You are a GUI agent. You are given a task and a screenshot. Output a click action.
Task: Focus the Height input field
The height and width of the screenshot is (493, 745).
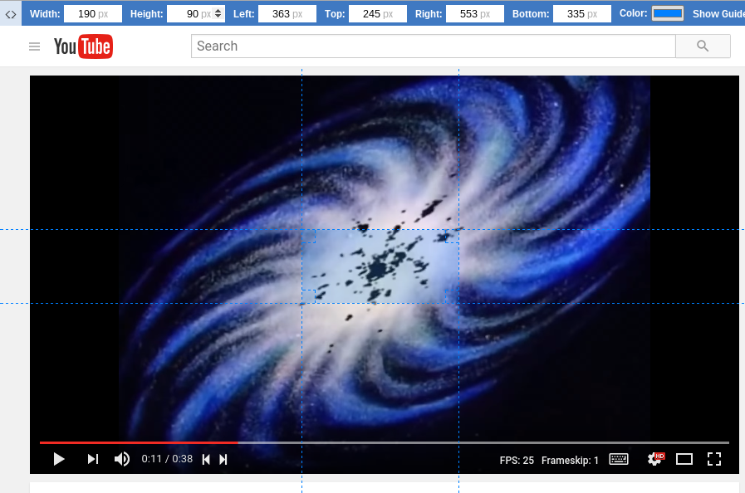pyautogui.click(x=196, y=14)
